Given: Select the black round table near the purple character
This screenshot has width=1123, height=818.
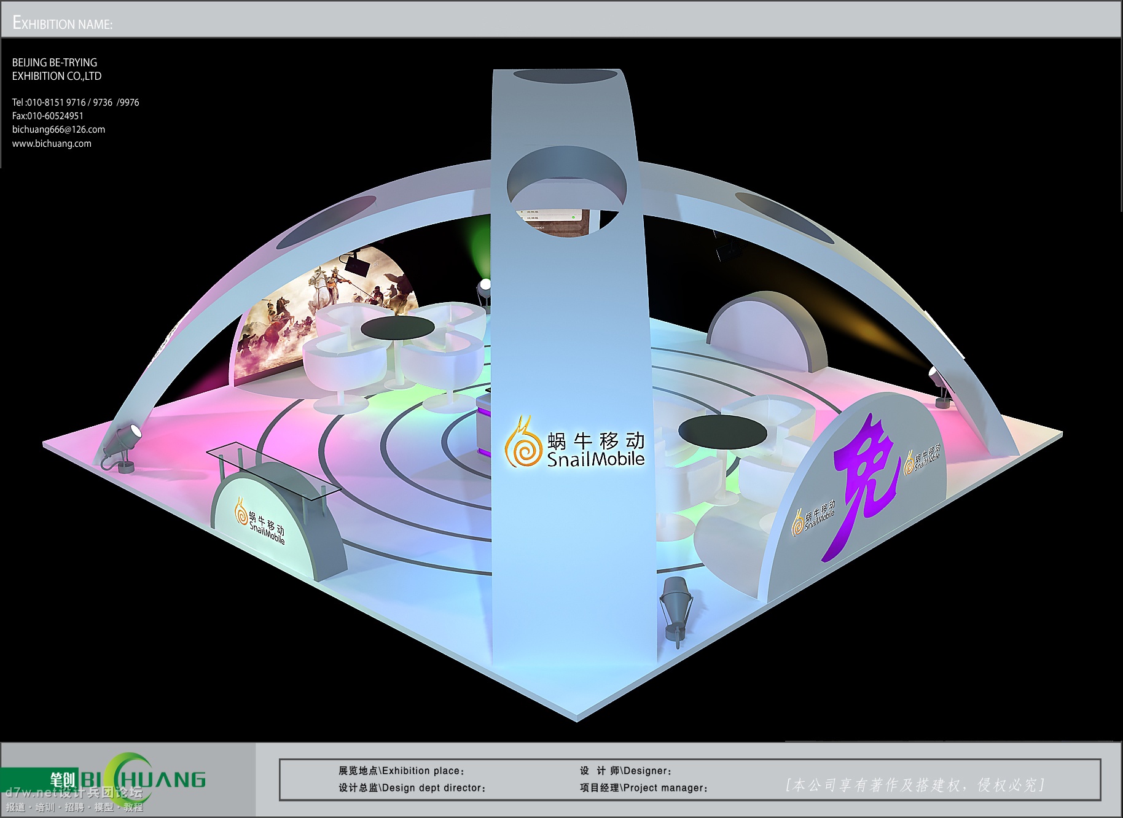Looking at the screenshot, I should click(722, 432).
